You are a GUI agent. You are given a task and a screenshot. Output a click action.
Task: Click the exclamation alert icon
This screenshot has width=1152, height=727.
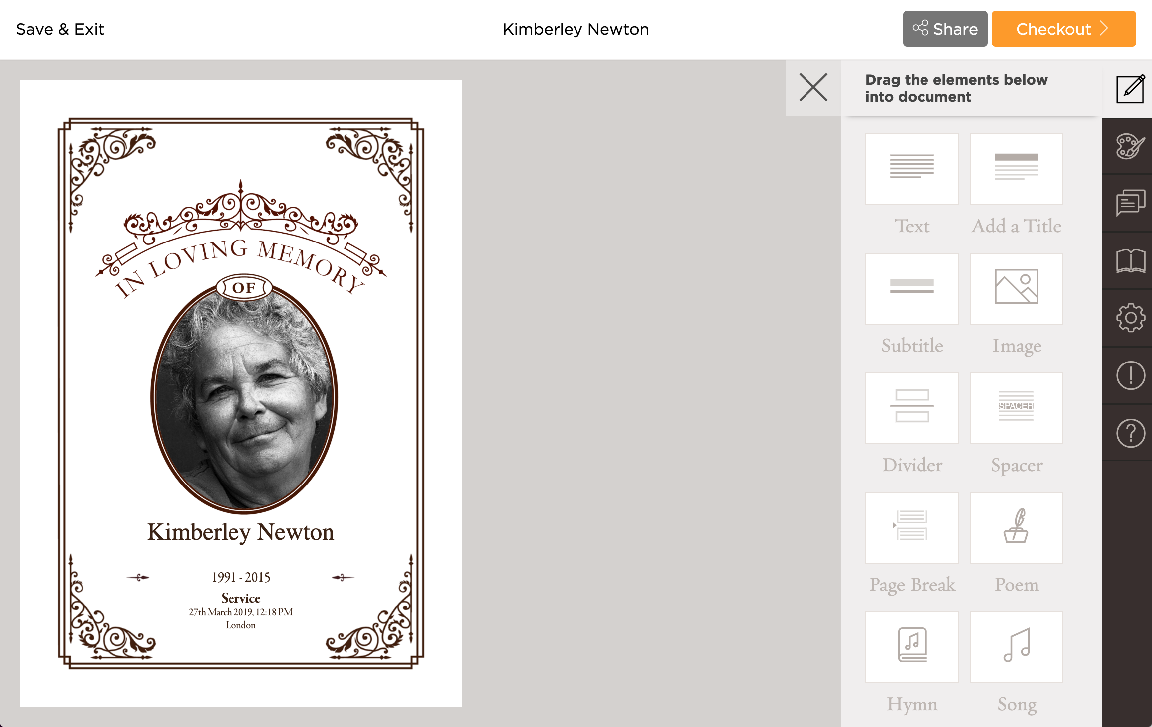click(x=1130, y=375)
